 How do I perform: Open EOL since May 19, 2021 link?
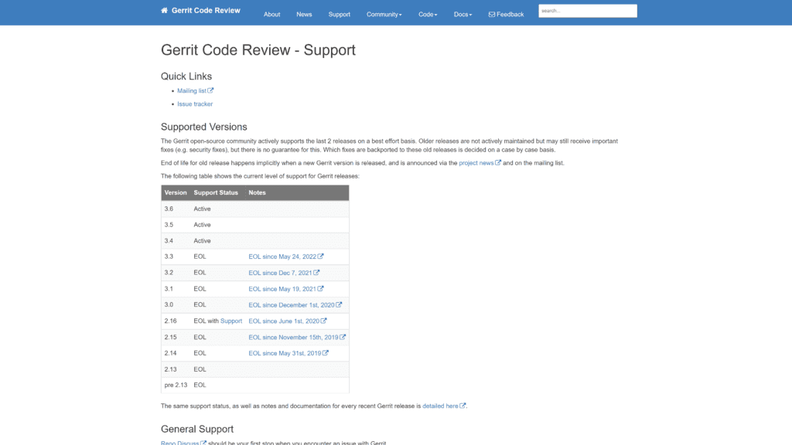click(x=282, y=289)
